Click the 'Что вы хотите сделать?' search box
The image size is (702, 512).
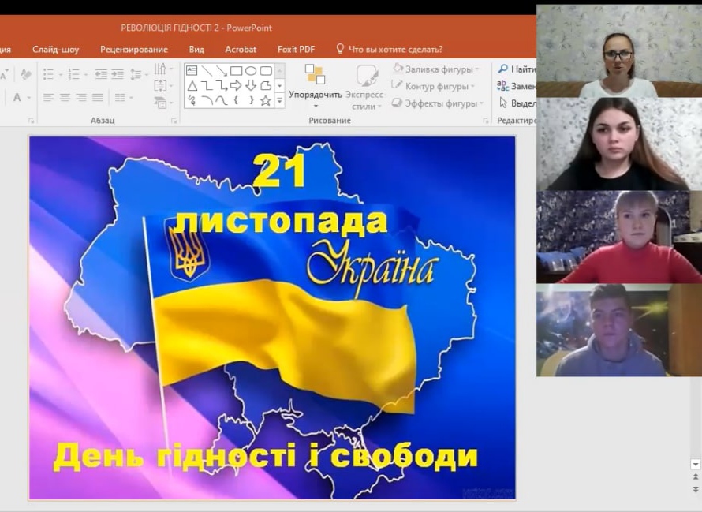point(395,49)
